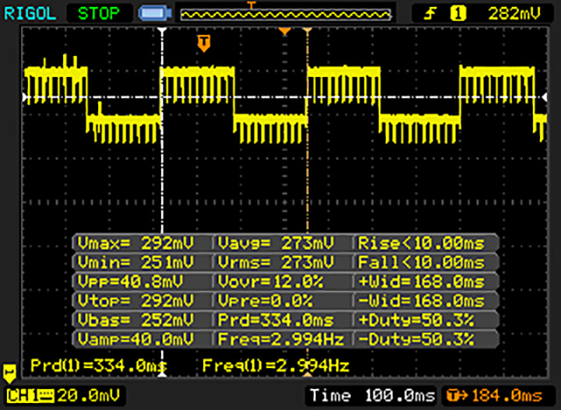Select the Fall<10.00ms measurement

click(x=421, y=263)
